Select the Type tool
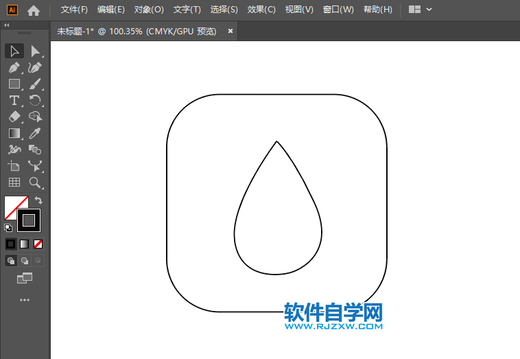Viewport: 520px width, 359px height. [14, 100]
